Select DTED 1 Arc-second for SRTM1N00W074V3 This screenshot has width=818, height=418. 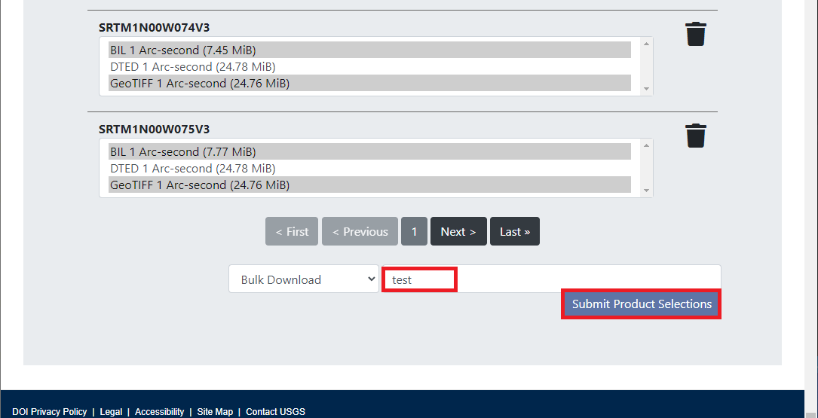point(370,67)
